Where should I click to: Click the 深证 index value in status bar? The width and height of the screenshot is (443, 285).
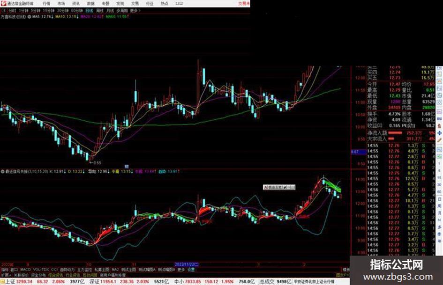coord(108,282)
